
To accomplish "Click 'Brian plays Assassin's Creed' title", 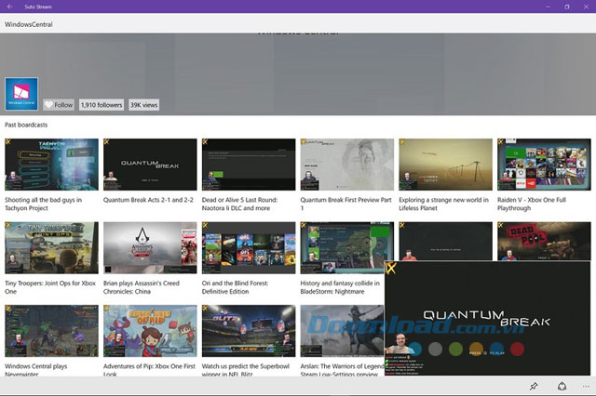I will (x=142, y=287).
